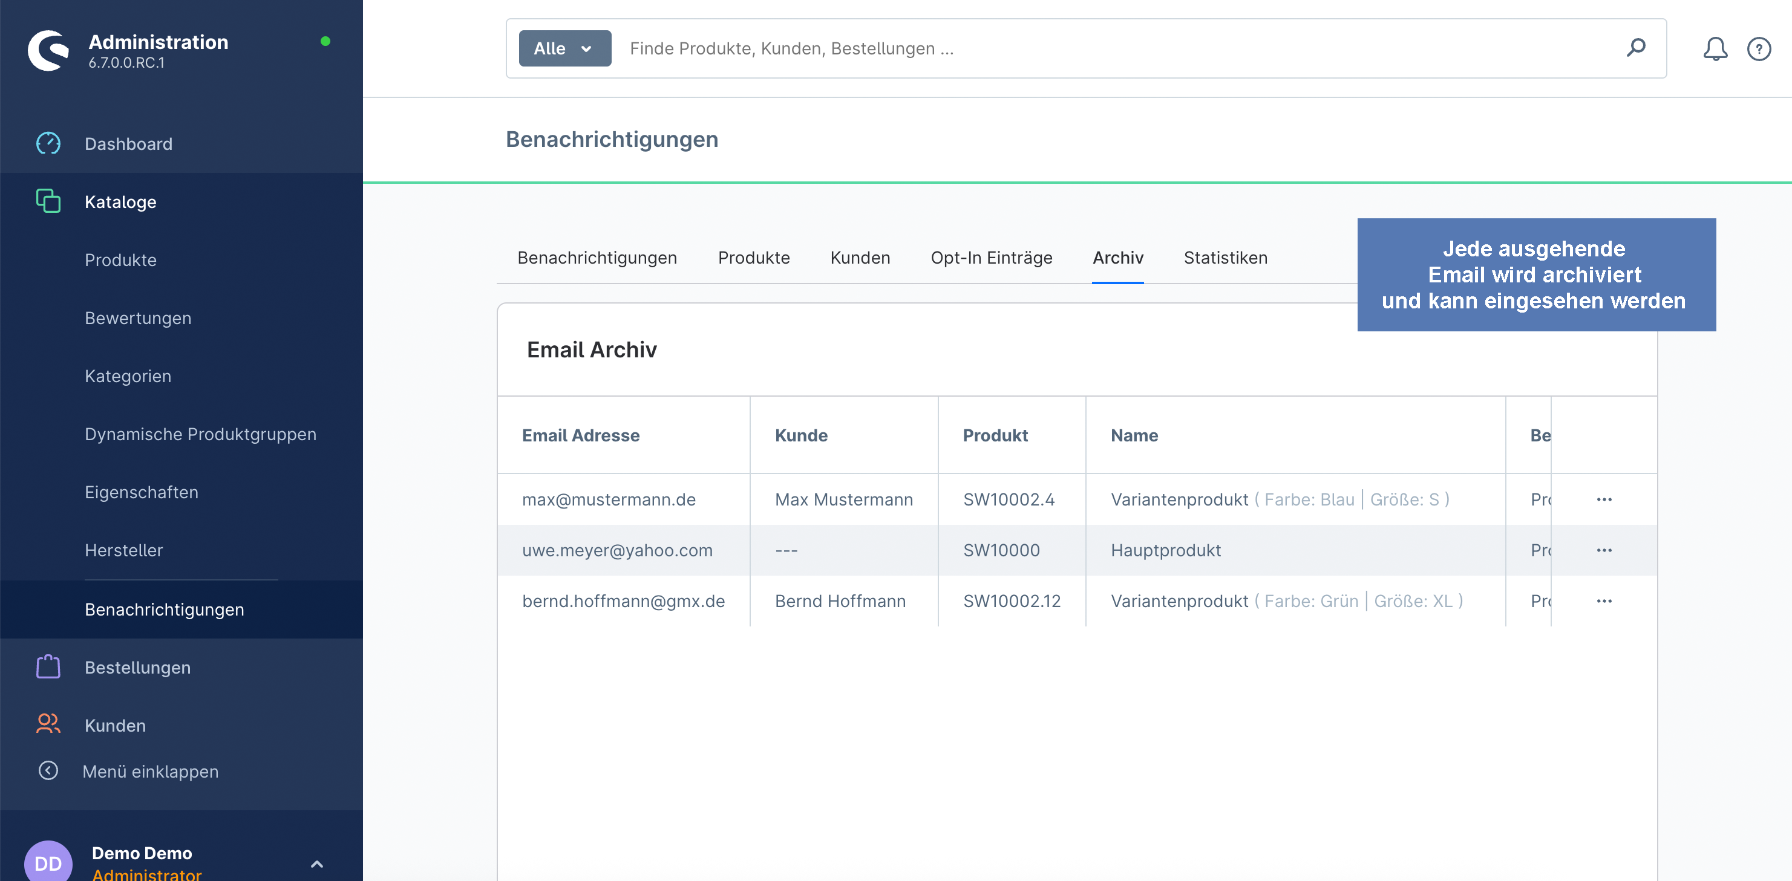Image resolution: width=1792 pixels, height=881 pixels.
Task: Switch to the Benachrichtigungen tab
Action: click(x=597, y=258)
